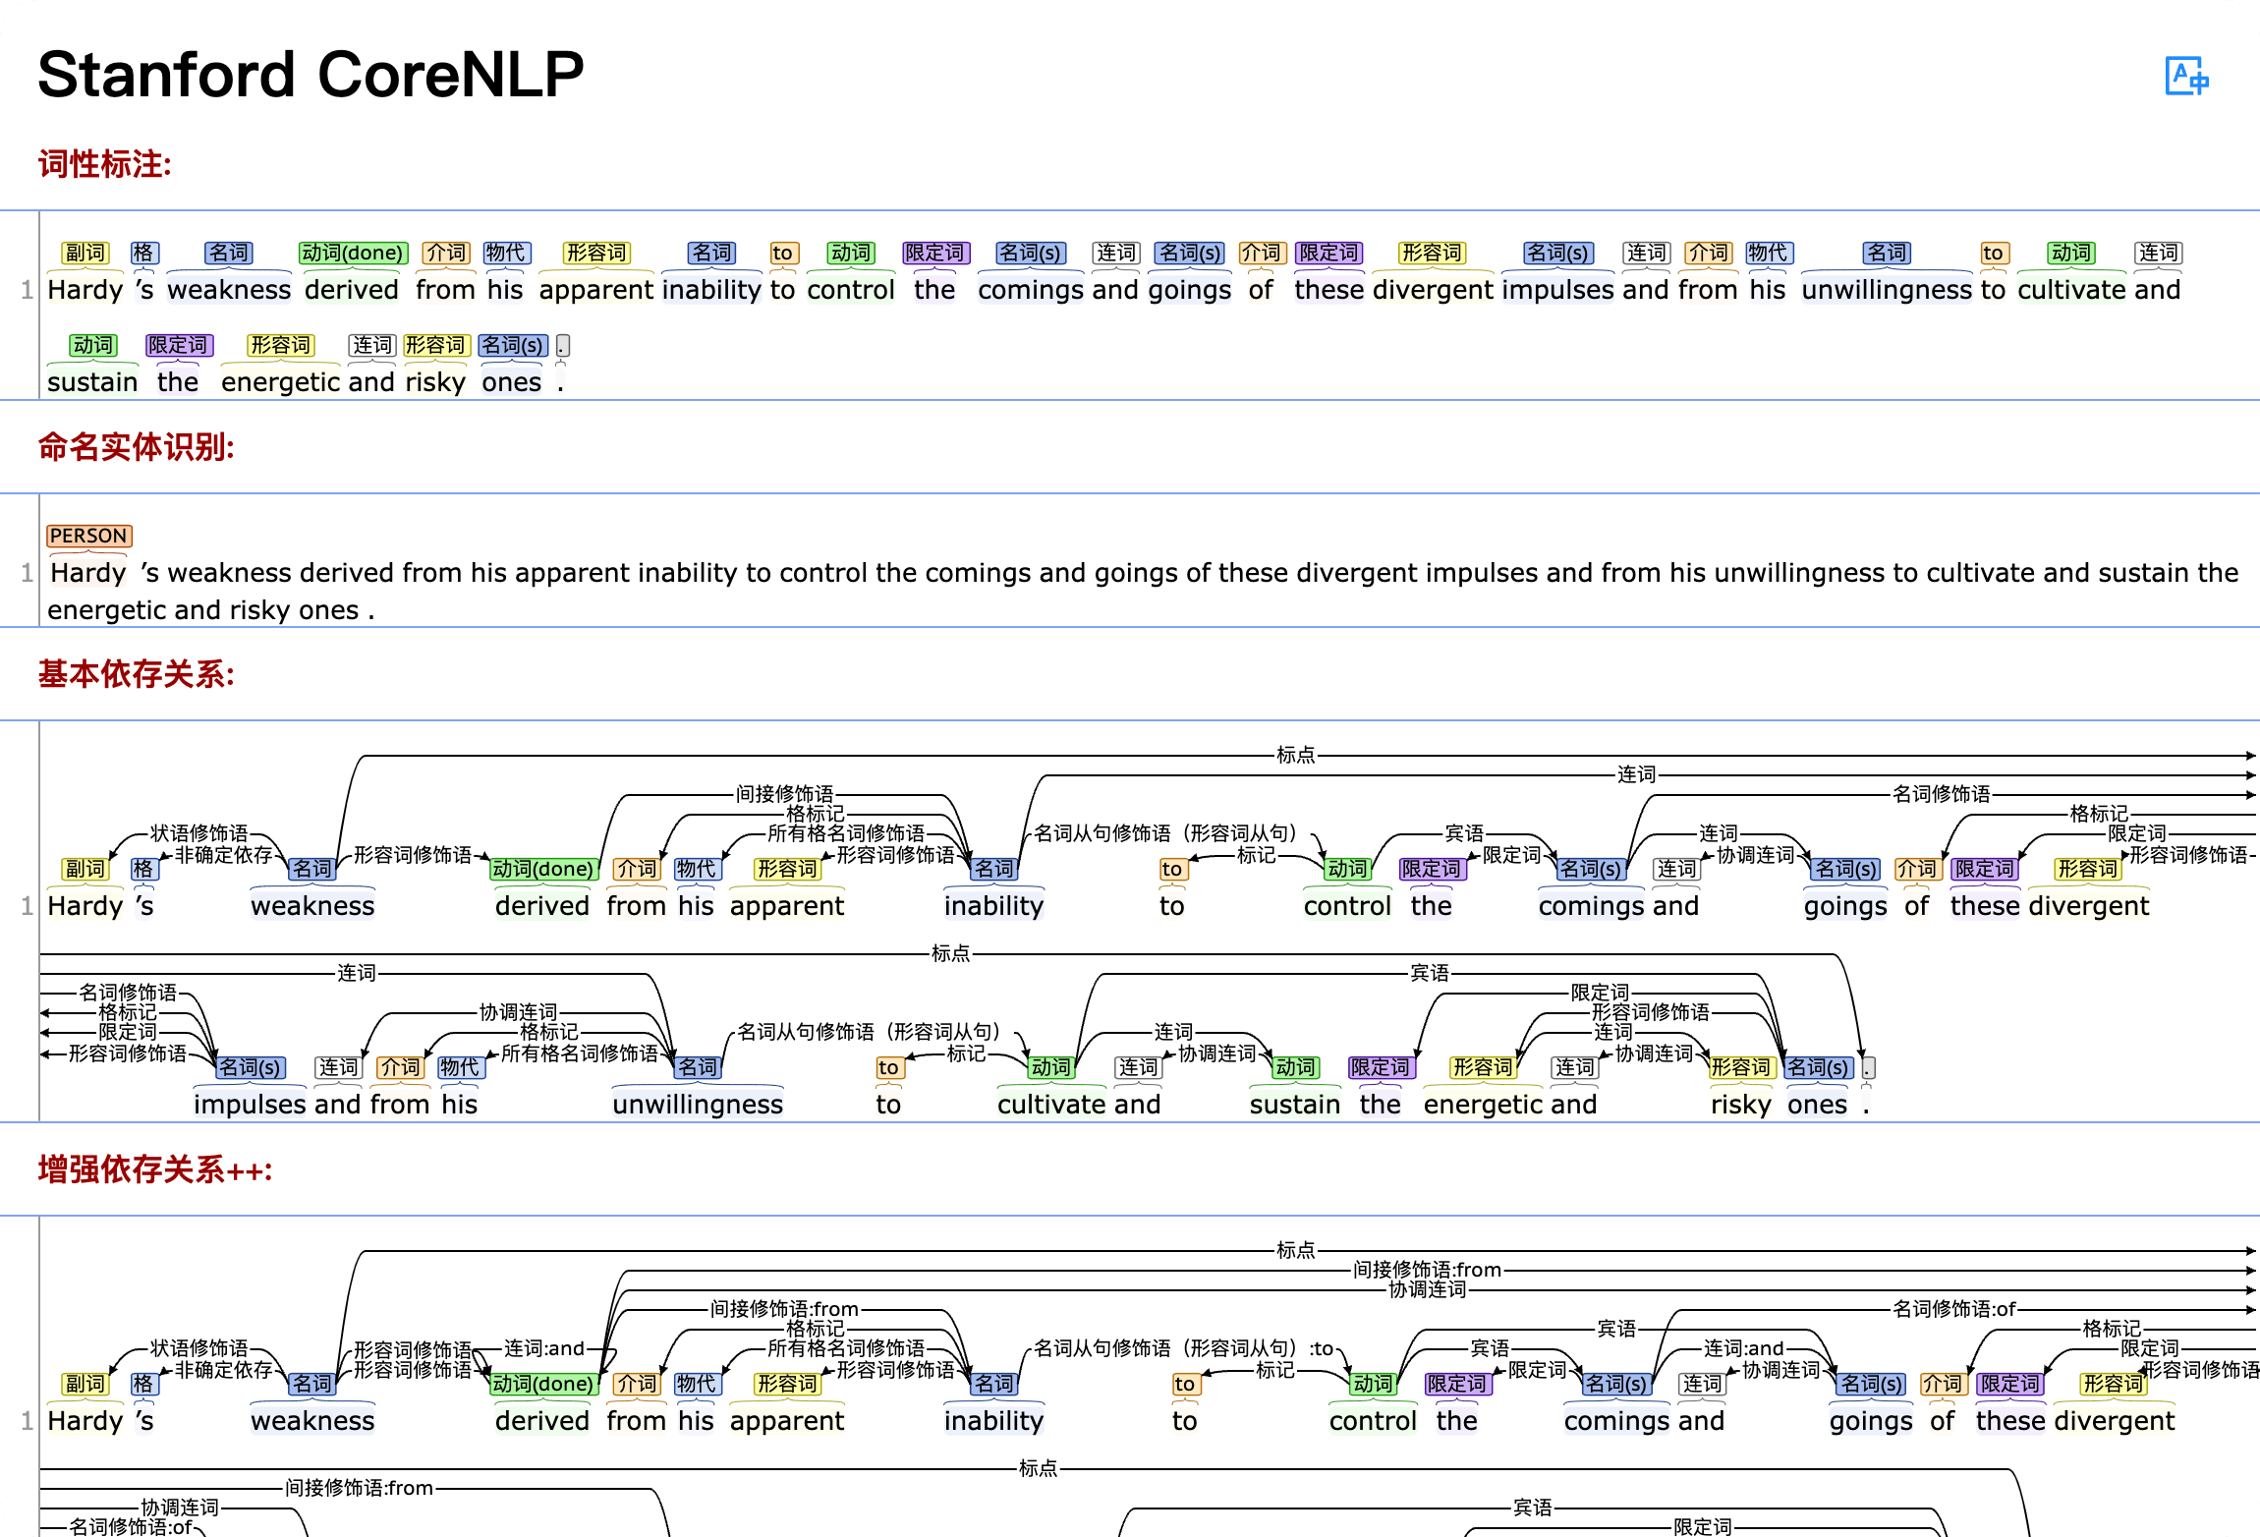This screenshot has height=1537, width=2260.
Task: Click the word cultivate in basic dependencies
Action: (x=1051, y=1105)
